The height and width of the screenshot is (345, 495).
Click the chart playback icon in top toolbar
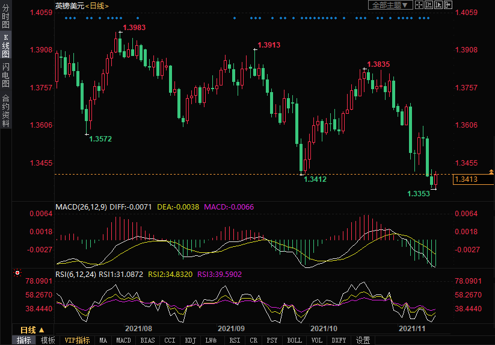point(438,5)
